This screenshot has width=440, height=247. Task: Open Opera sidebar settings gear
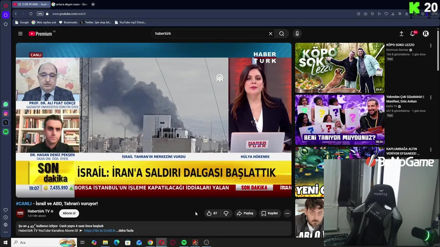[x=5, y=225]
